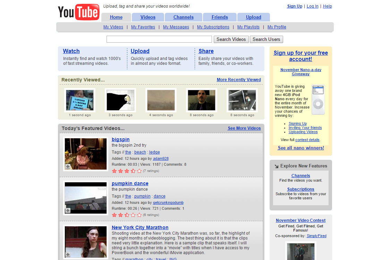390x260 pixels.
Task: Open the More Recently Viewed link
Action: [239, 80]
